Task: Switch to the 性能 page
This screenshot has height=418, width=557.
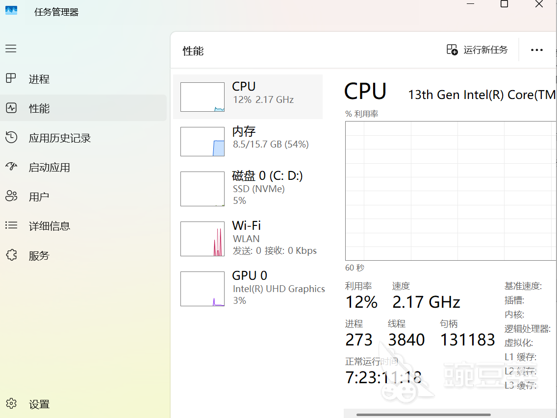Action: click(x=83, y=108)
